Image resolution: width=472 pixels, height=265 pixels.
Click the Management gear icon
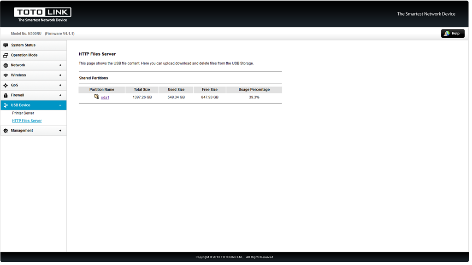(6, 131)
